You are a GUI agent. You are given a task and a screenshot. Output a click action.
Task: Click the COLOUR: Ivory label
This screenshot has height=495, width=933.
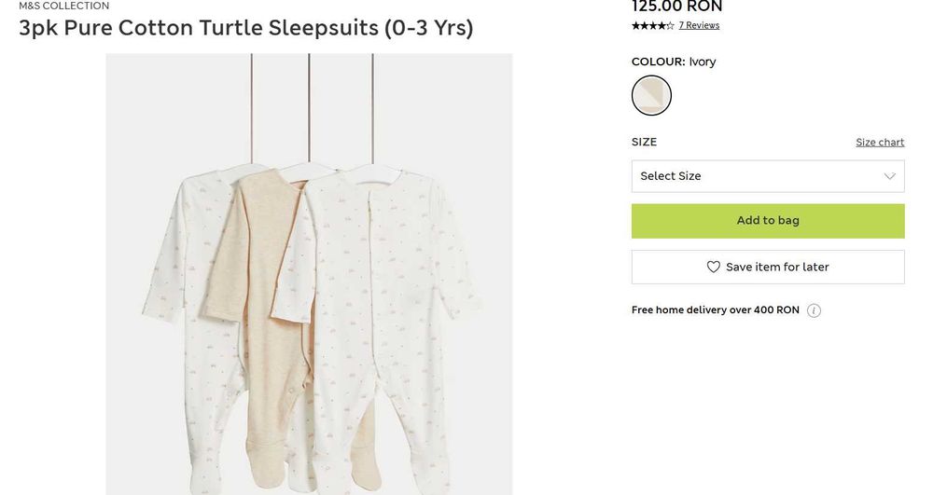click(x=674, y=62)
